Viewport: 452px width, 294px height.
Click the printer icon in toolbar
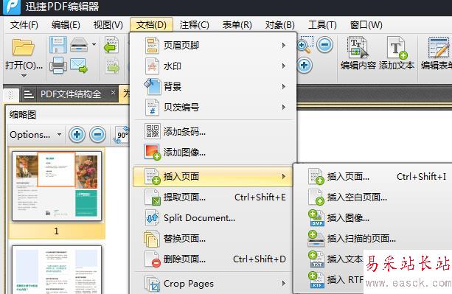(x=58, y=65)
